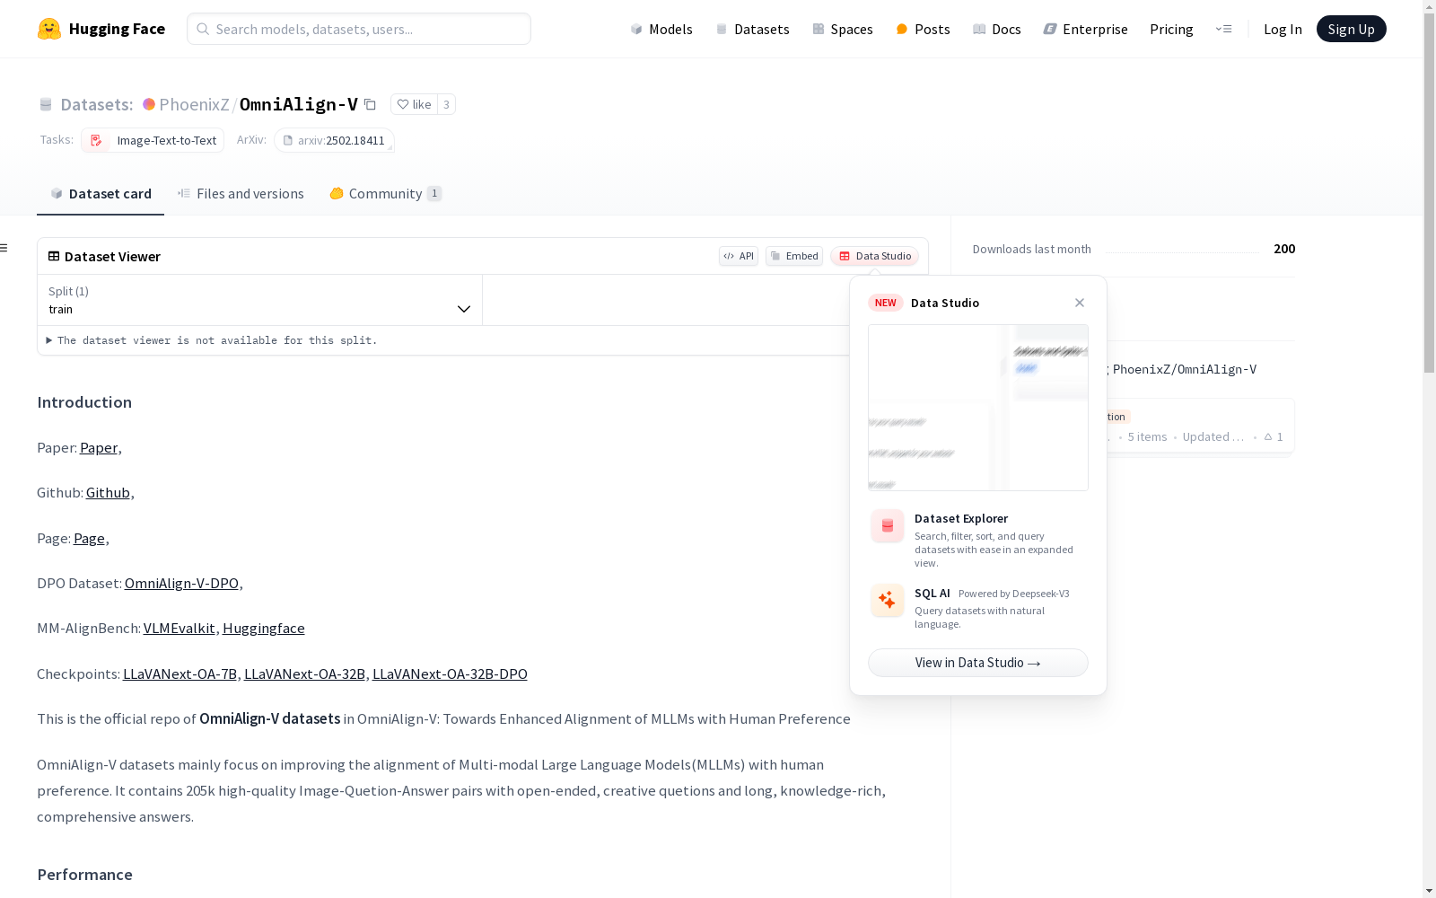Go to Spaces in top navigation
Viewport: 1436px width, 898px height.
(843, 29)
